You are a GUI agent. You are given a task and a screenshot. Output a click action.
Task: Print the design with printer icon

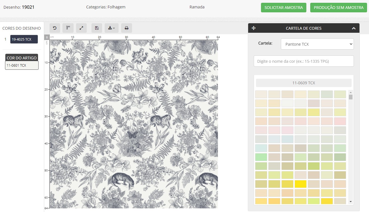pos(126,28)
